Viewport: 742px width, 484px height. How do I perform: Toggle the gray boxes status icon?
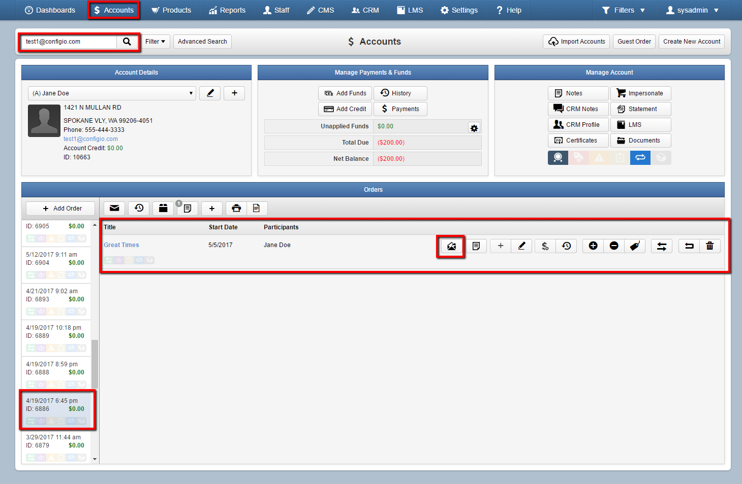(661, 158)
